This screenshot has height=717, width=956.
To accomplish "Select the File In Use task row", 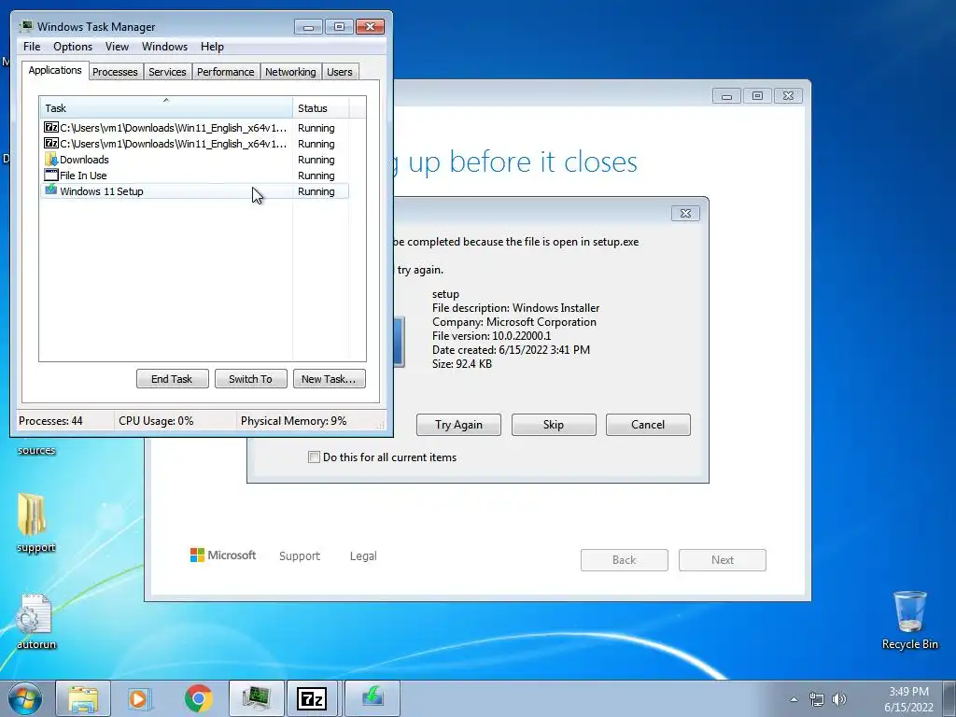I will (x=195, y=176).
